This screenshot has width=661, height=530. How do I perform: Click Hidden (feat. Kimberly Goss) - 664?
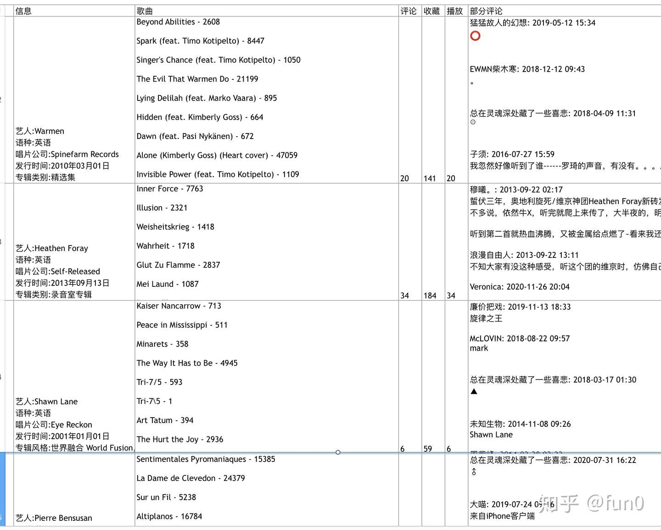pos(200,117)
